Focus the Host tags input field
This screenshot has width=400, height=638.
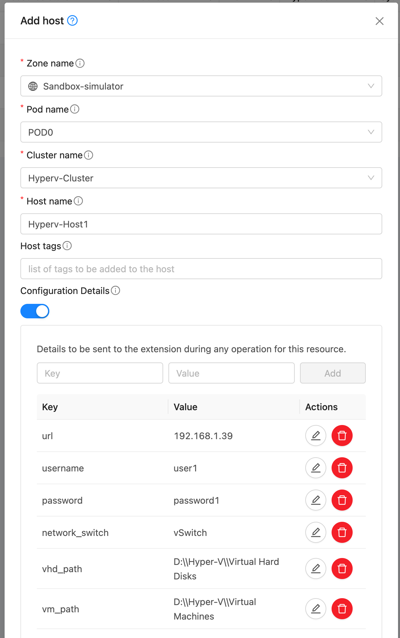click(201, 269)
